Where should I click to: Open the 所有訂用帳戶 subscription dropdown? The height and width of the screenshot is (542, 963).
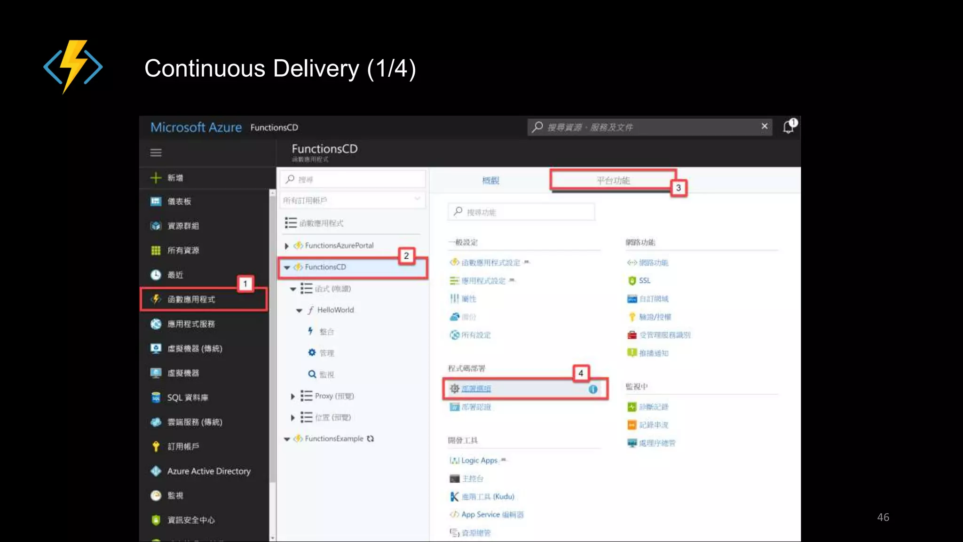(353, 200)
